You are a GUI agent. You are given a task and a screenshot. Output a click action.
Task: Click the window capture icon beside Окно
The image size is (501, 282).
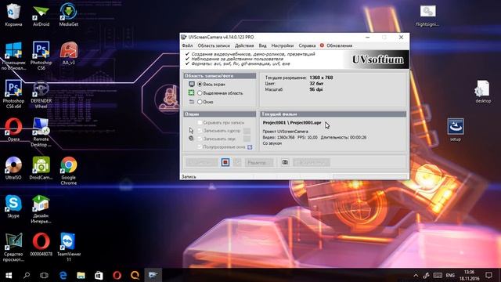[x=191, y=102]
